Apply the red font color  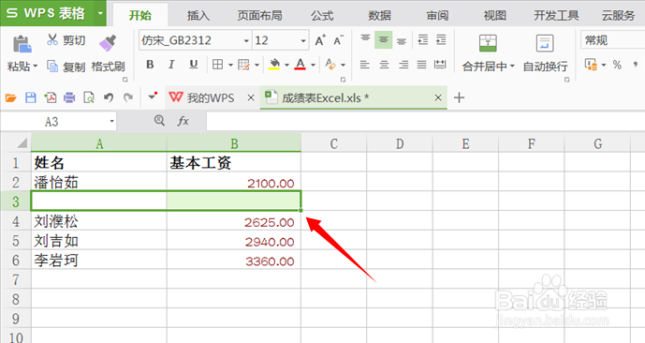(x=301, y=65)
